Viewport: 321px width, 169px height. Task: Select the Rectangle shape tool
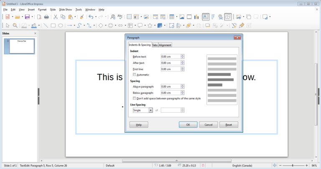pyautogui.click(x=53, y=25)
